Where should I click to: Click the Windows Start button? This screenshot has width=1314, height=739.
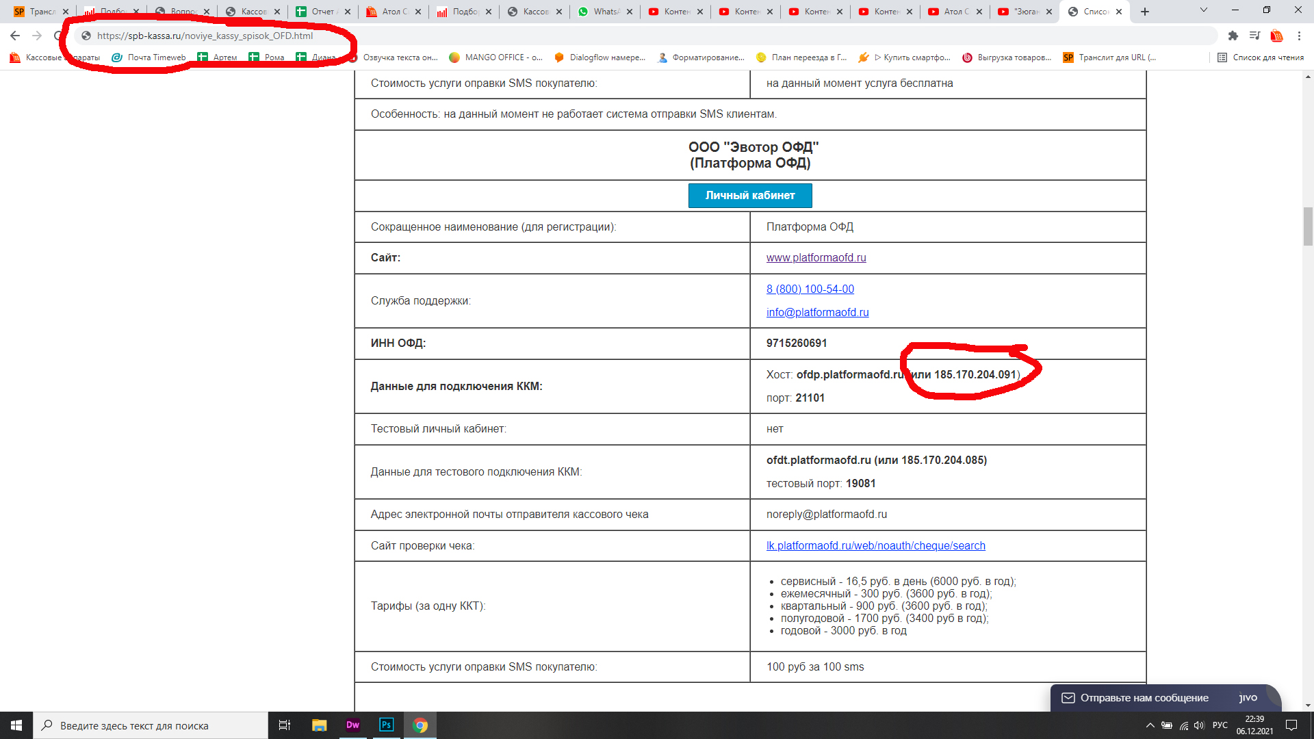coord(16,725)
